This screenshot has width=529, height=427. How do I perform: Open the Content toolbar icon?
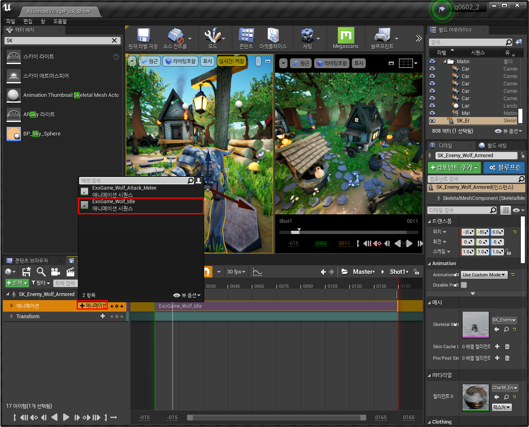pos(246,36)
